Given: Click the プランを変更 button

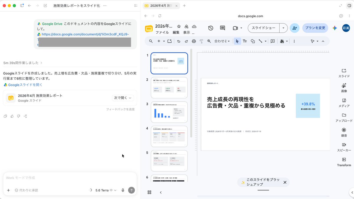Looking at the screenshot, I should point(315,28).
